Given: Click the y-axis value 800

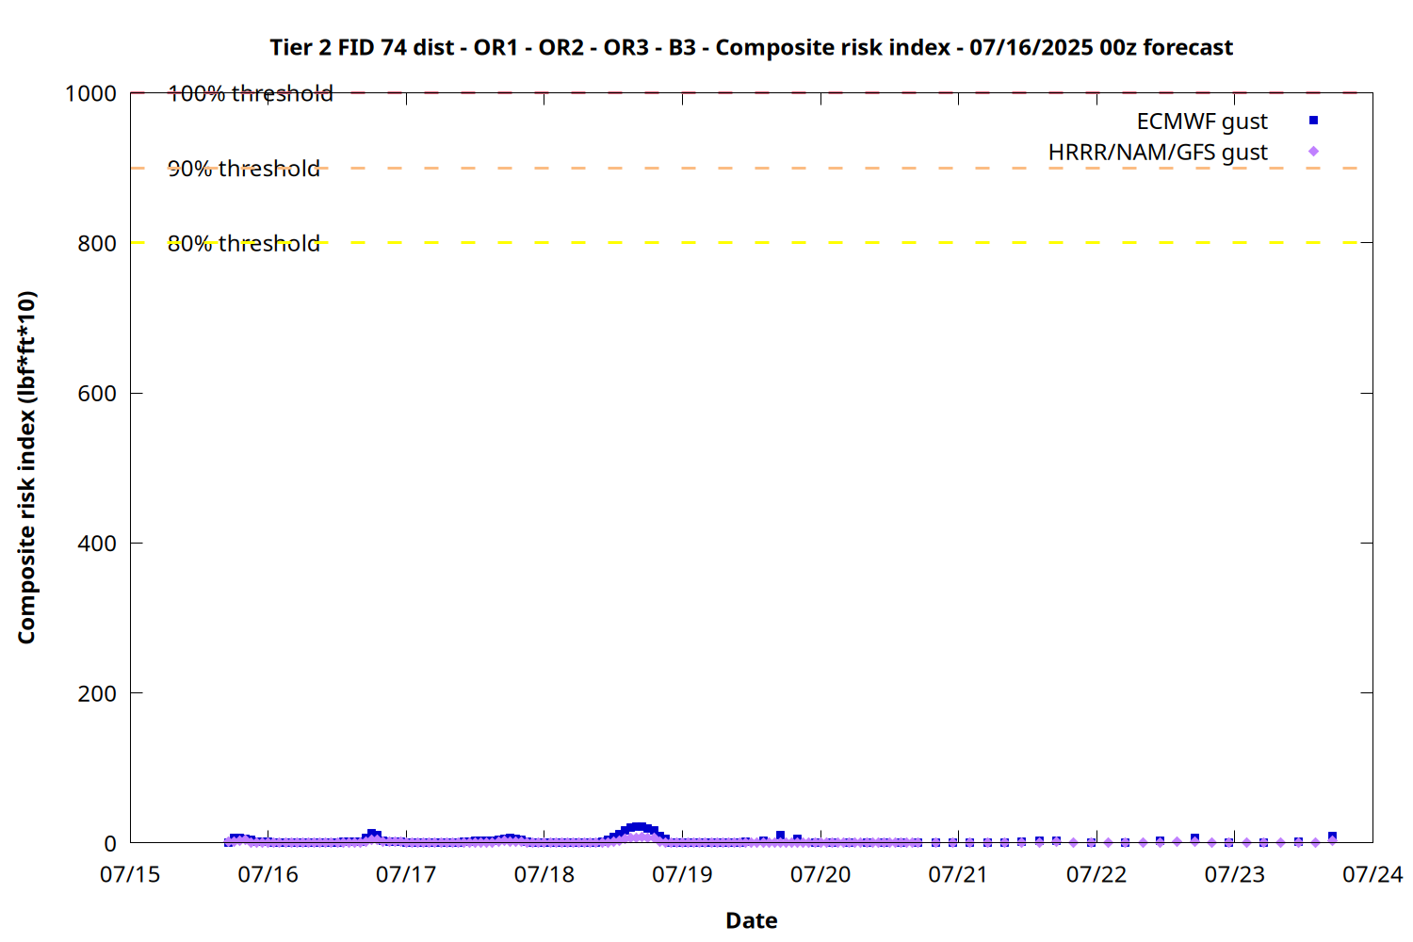Looking at the screenshot, I should click(97, 243).
